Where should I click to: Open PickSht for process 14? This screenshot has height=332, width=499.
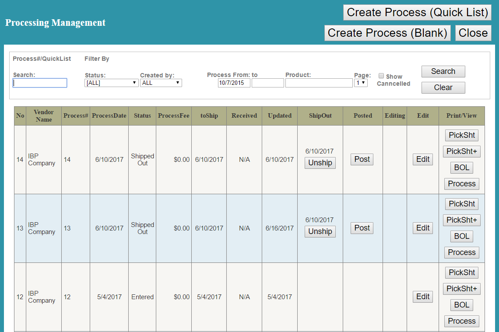click(461, 135)
